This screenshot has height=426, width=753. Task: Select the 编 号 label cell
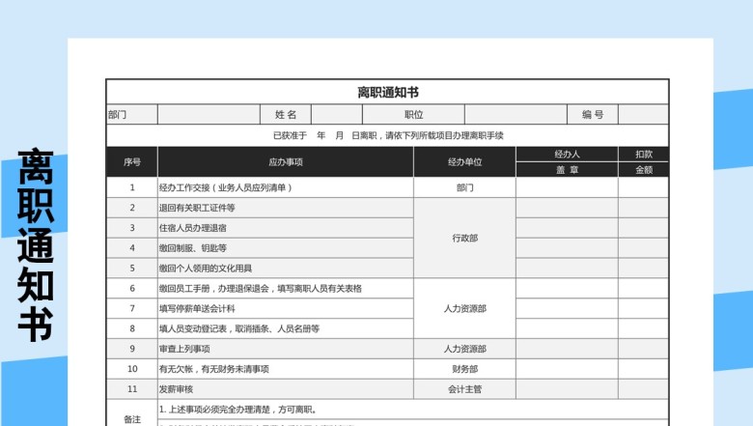(593, 114)
